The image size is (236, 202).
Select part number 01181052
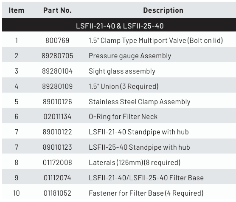click(x=57, y=193)
